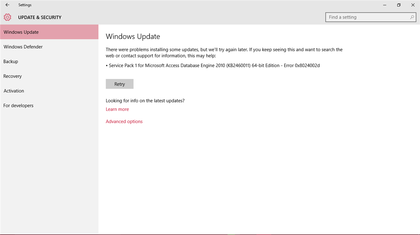420x235 pixels.
Task: Click the search magnifier icon
Action: coord(412,17)
